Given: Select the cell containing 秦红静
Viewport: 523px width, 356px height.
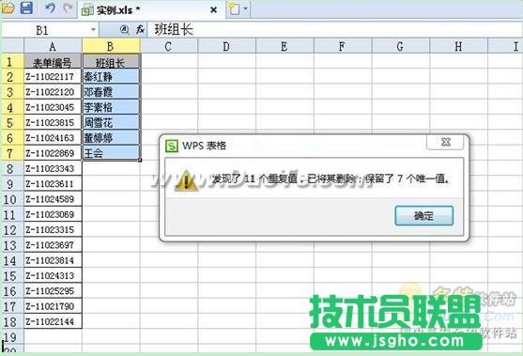Looking at the screenshot, I should (x=111, y=77).
